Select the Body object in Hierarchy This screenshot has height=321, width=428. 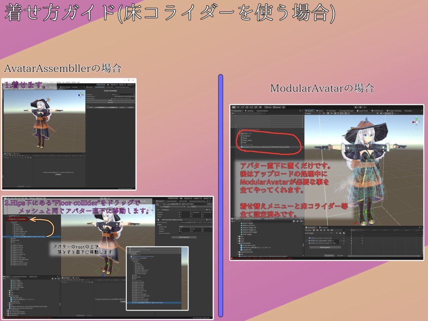point(245,138)
